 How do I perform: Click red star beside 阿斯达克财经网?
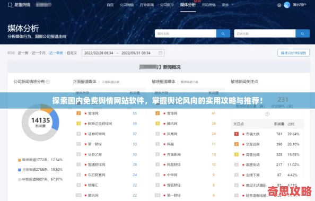85,124
